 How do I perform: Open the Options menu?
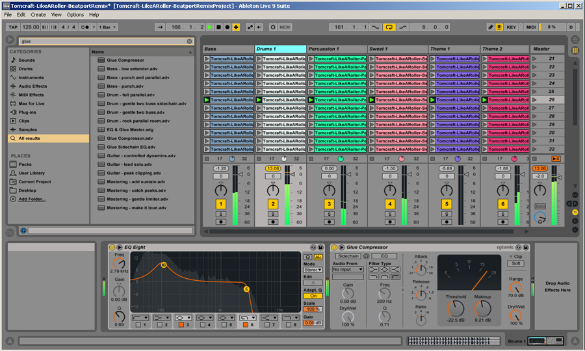75,14
